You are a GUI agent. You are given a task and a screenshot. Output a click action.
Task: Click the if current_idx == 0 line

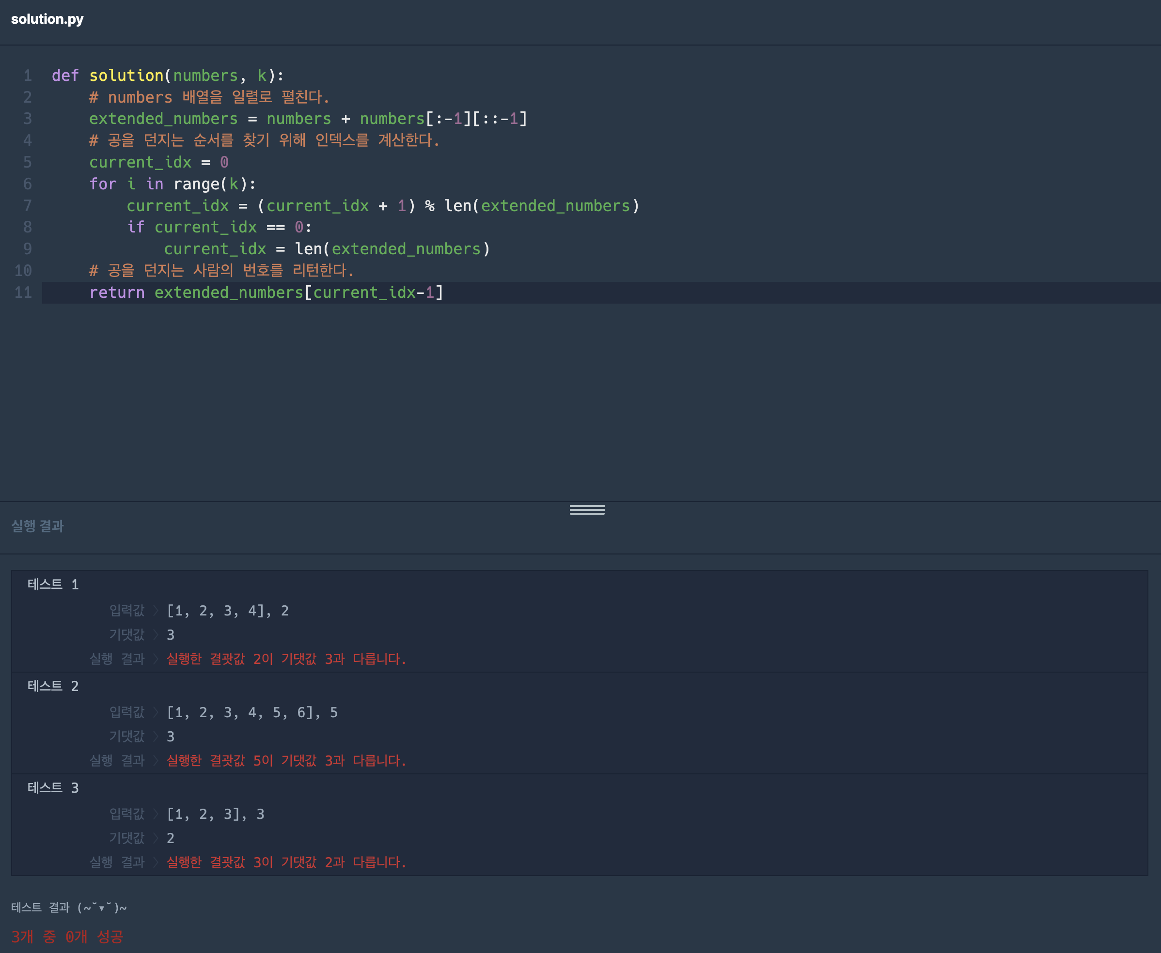tap(219, 227)
